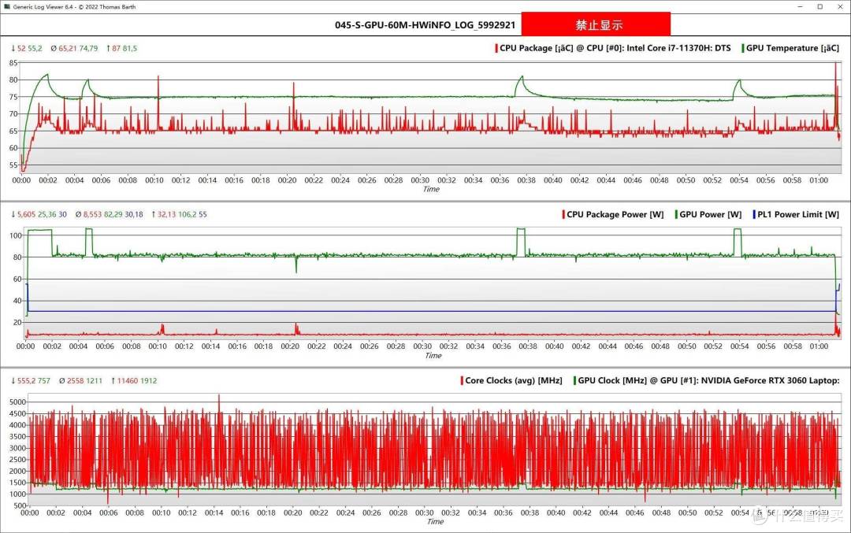This screenshot has height=533, width=851.
Task: Select the log file name '045-S-GPU-60M-HWiNFO_LOG_5992921'
Action: click(x=425, y=25)
